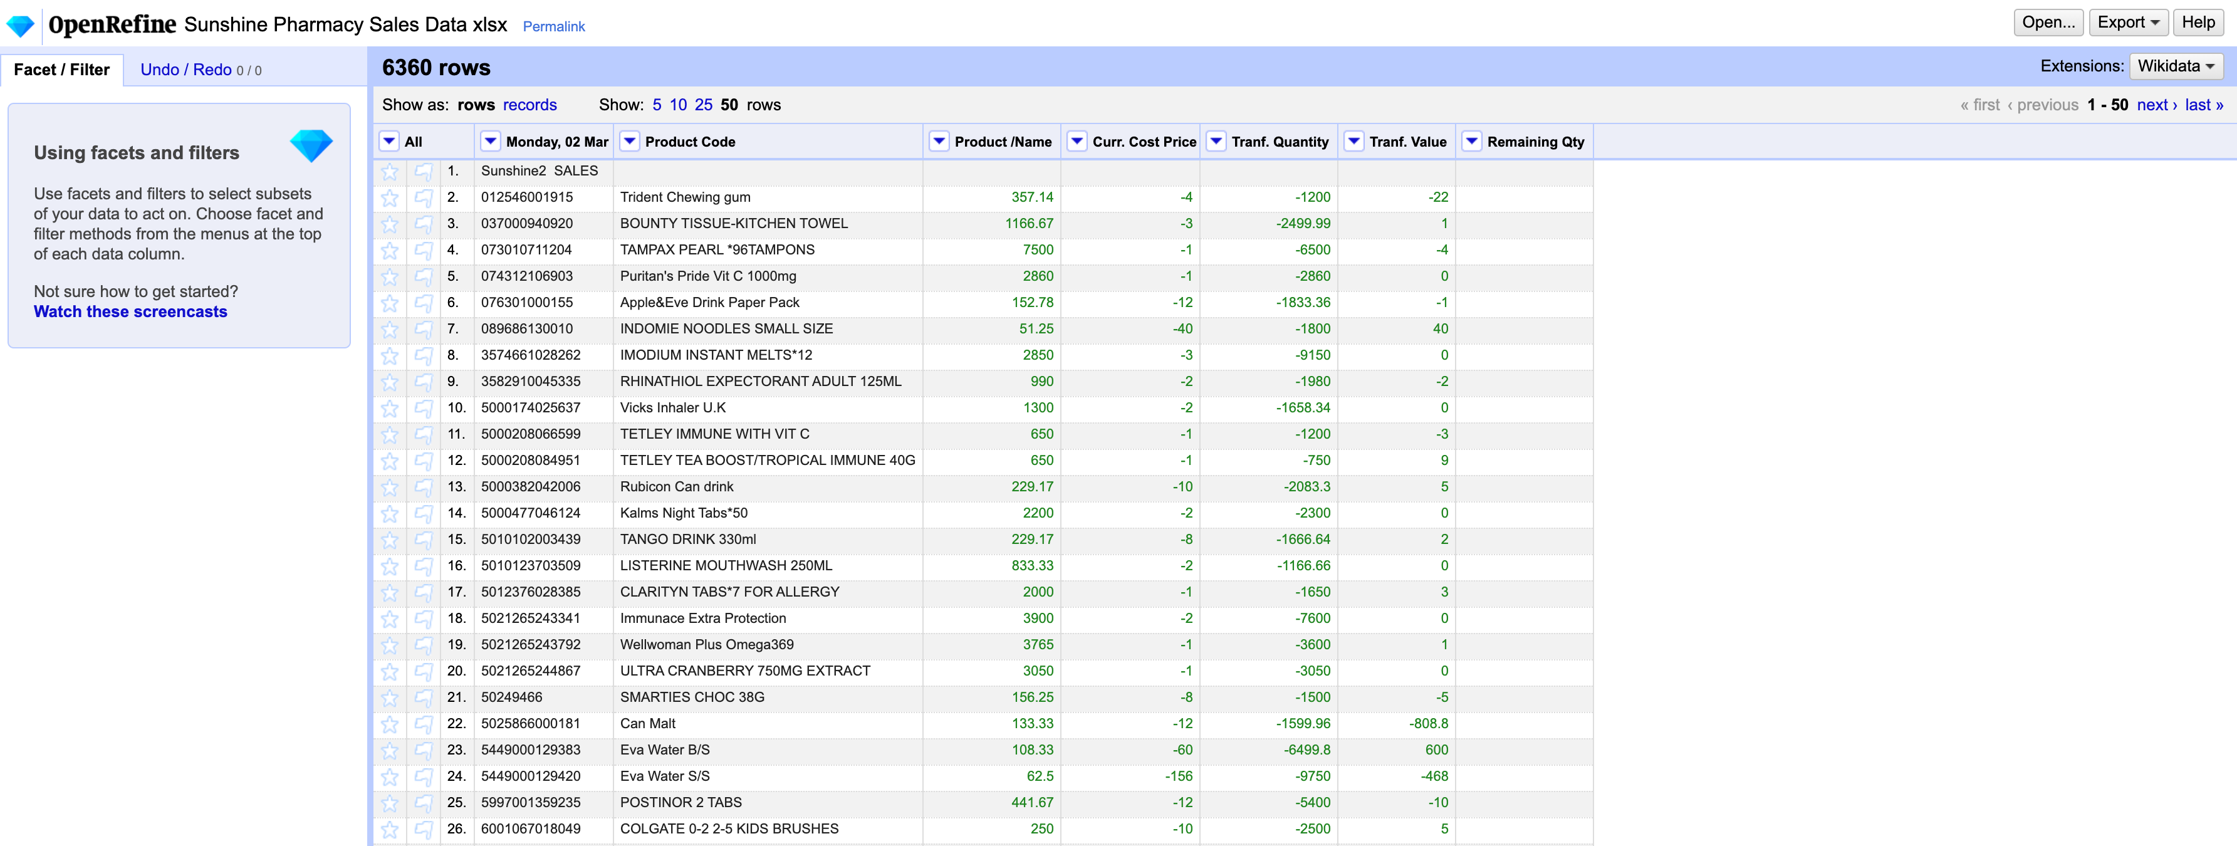Toggle flag on row 20
Screen dimensions: 2237x846
423,671
